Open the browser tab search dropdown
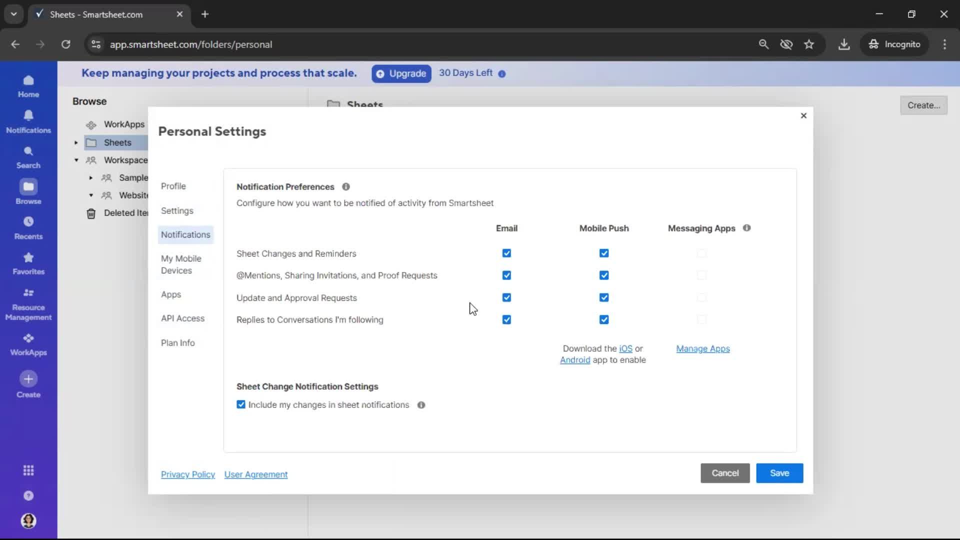 point(13,14)
